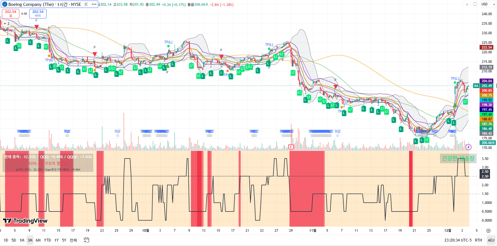The image size is (497, 246).
Task: Click the Boeing logo icon in the legend
Action: [x=5, y=4]
